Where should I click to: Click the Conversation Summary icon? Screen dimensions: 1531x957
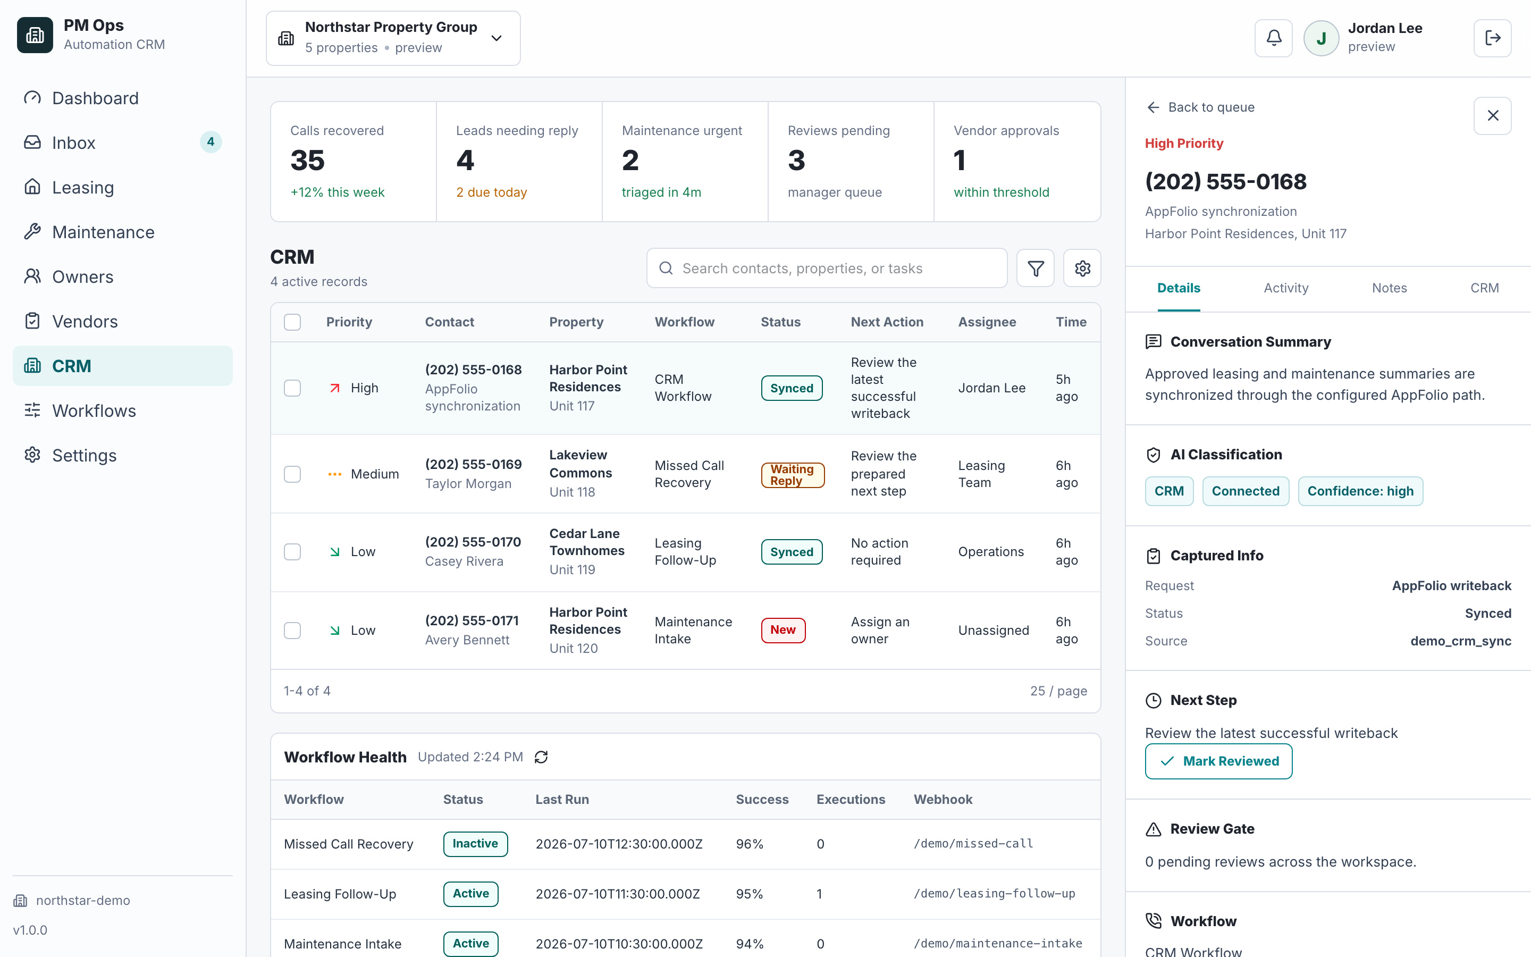coord(1154,342)
